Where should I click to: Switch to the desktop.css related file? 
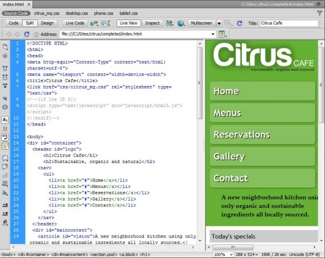tap(76, 13)
